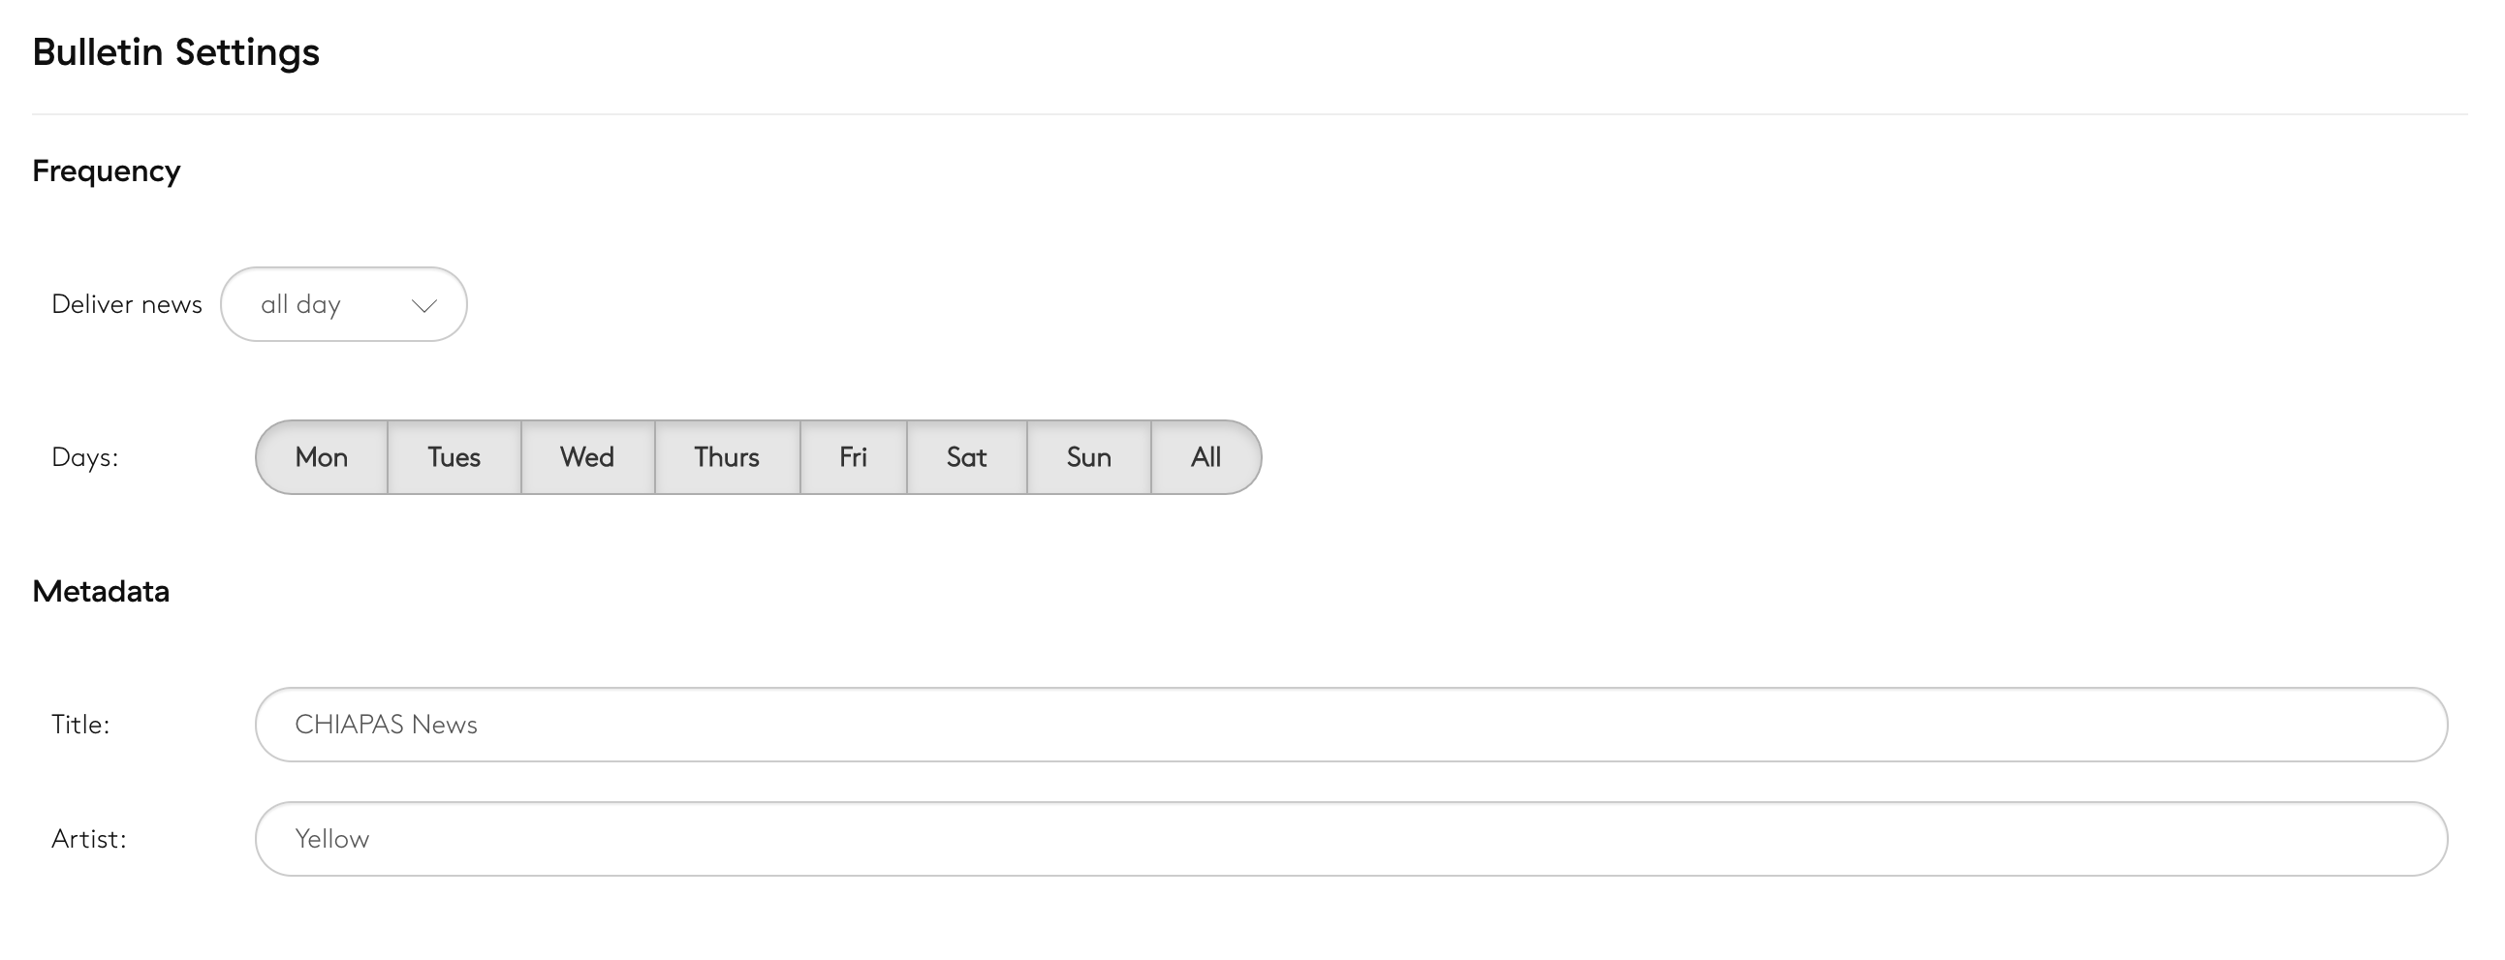The width and height of the screenshot is (2505, 960).
Task: Click the divider line below Bulletin Settings
Action: [1249, 114]
